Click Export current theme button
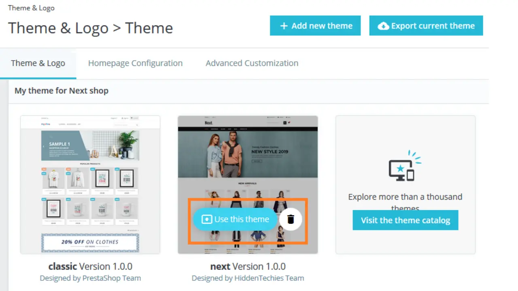This screenshot has width=518, height=291. pyautogui.click(x=426, y=26)
